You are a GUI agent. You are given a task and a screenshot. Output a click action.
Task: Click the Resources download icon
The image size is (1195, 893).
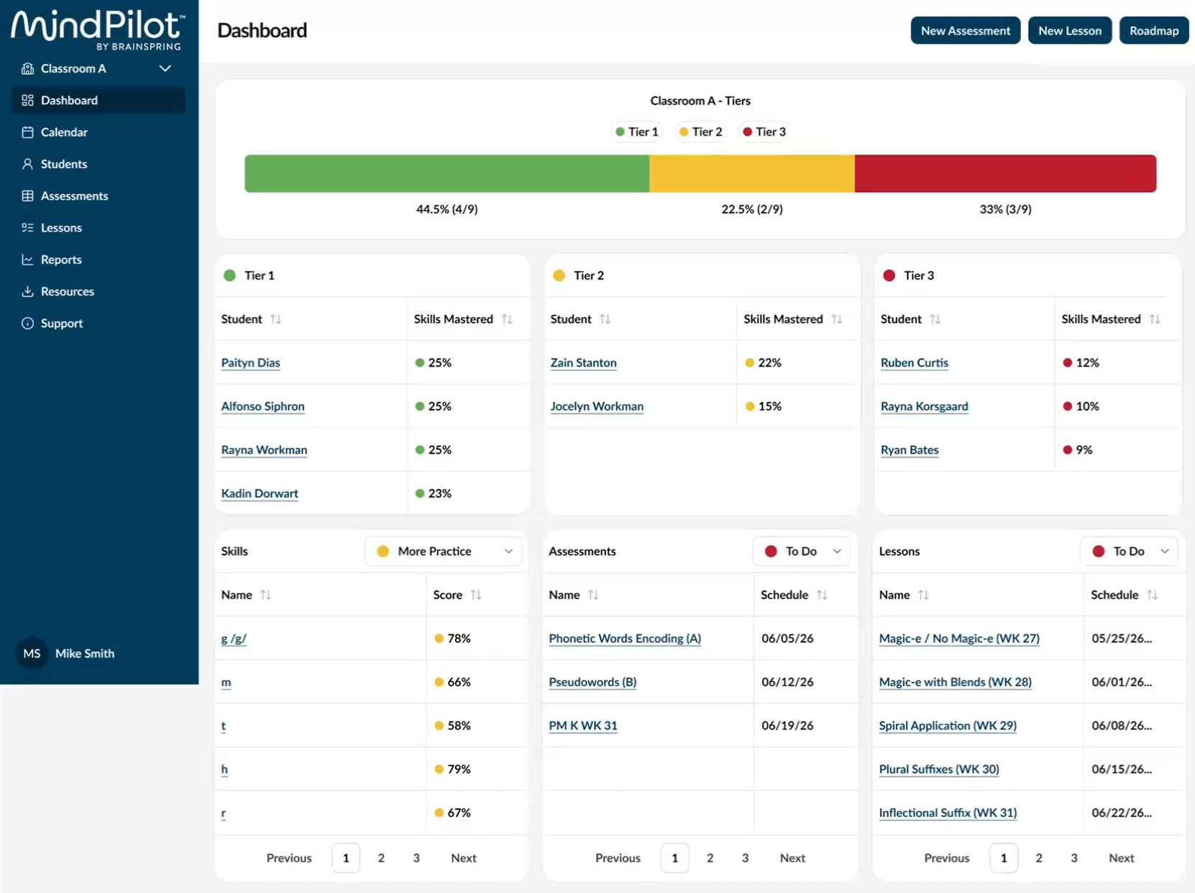(x=27, y=291)
